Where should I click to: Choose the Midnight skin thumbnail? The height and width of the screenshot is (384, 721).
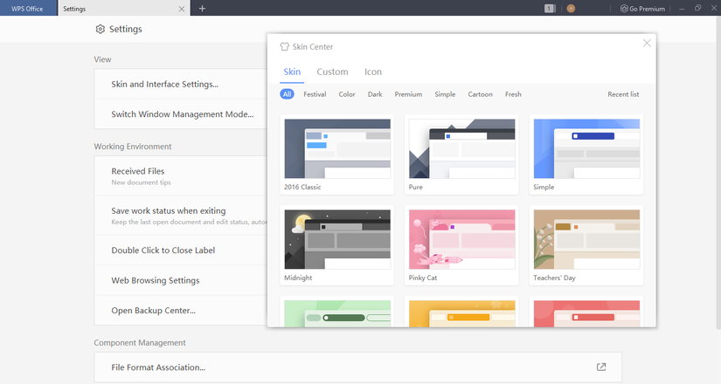coord(337,239)
